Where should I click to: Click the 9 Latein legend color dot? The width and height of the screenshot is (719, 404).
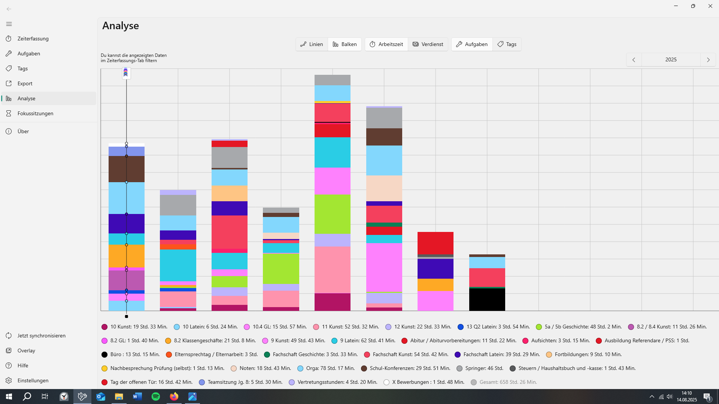coord(334,341)
